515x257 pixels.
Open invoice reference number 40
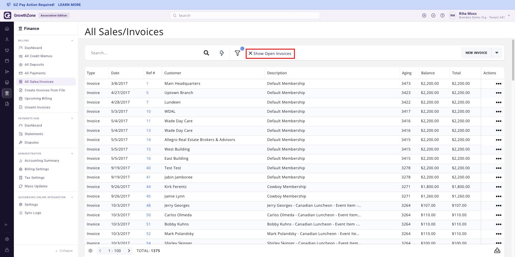click(x=148, y=168)
